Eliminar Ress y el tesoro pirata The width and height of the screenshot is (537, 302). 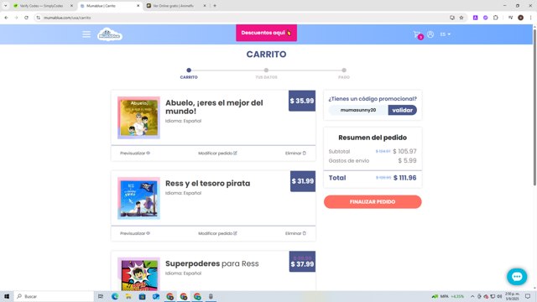[295, 233]
